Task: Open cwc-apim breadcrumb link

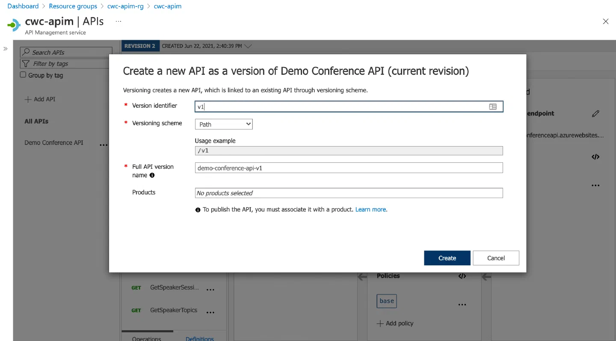Action: click(x=168, y=6)
